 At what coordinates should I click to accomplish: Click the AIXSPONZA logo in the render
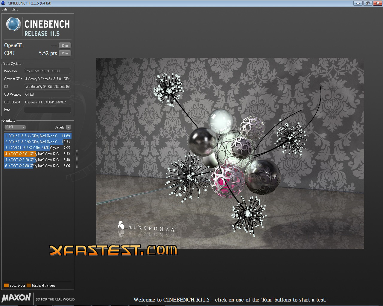[147, 227]
